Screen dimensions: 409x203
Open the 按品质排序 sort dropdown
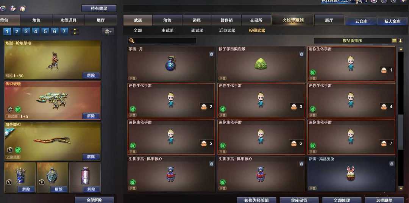pos(352,41)
